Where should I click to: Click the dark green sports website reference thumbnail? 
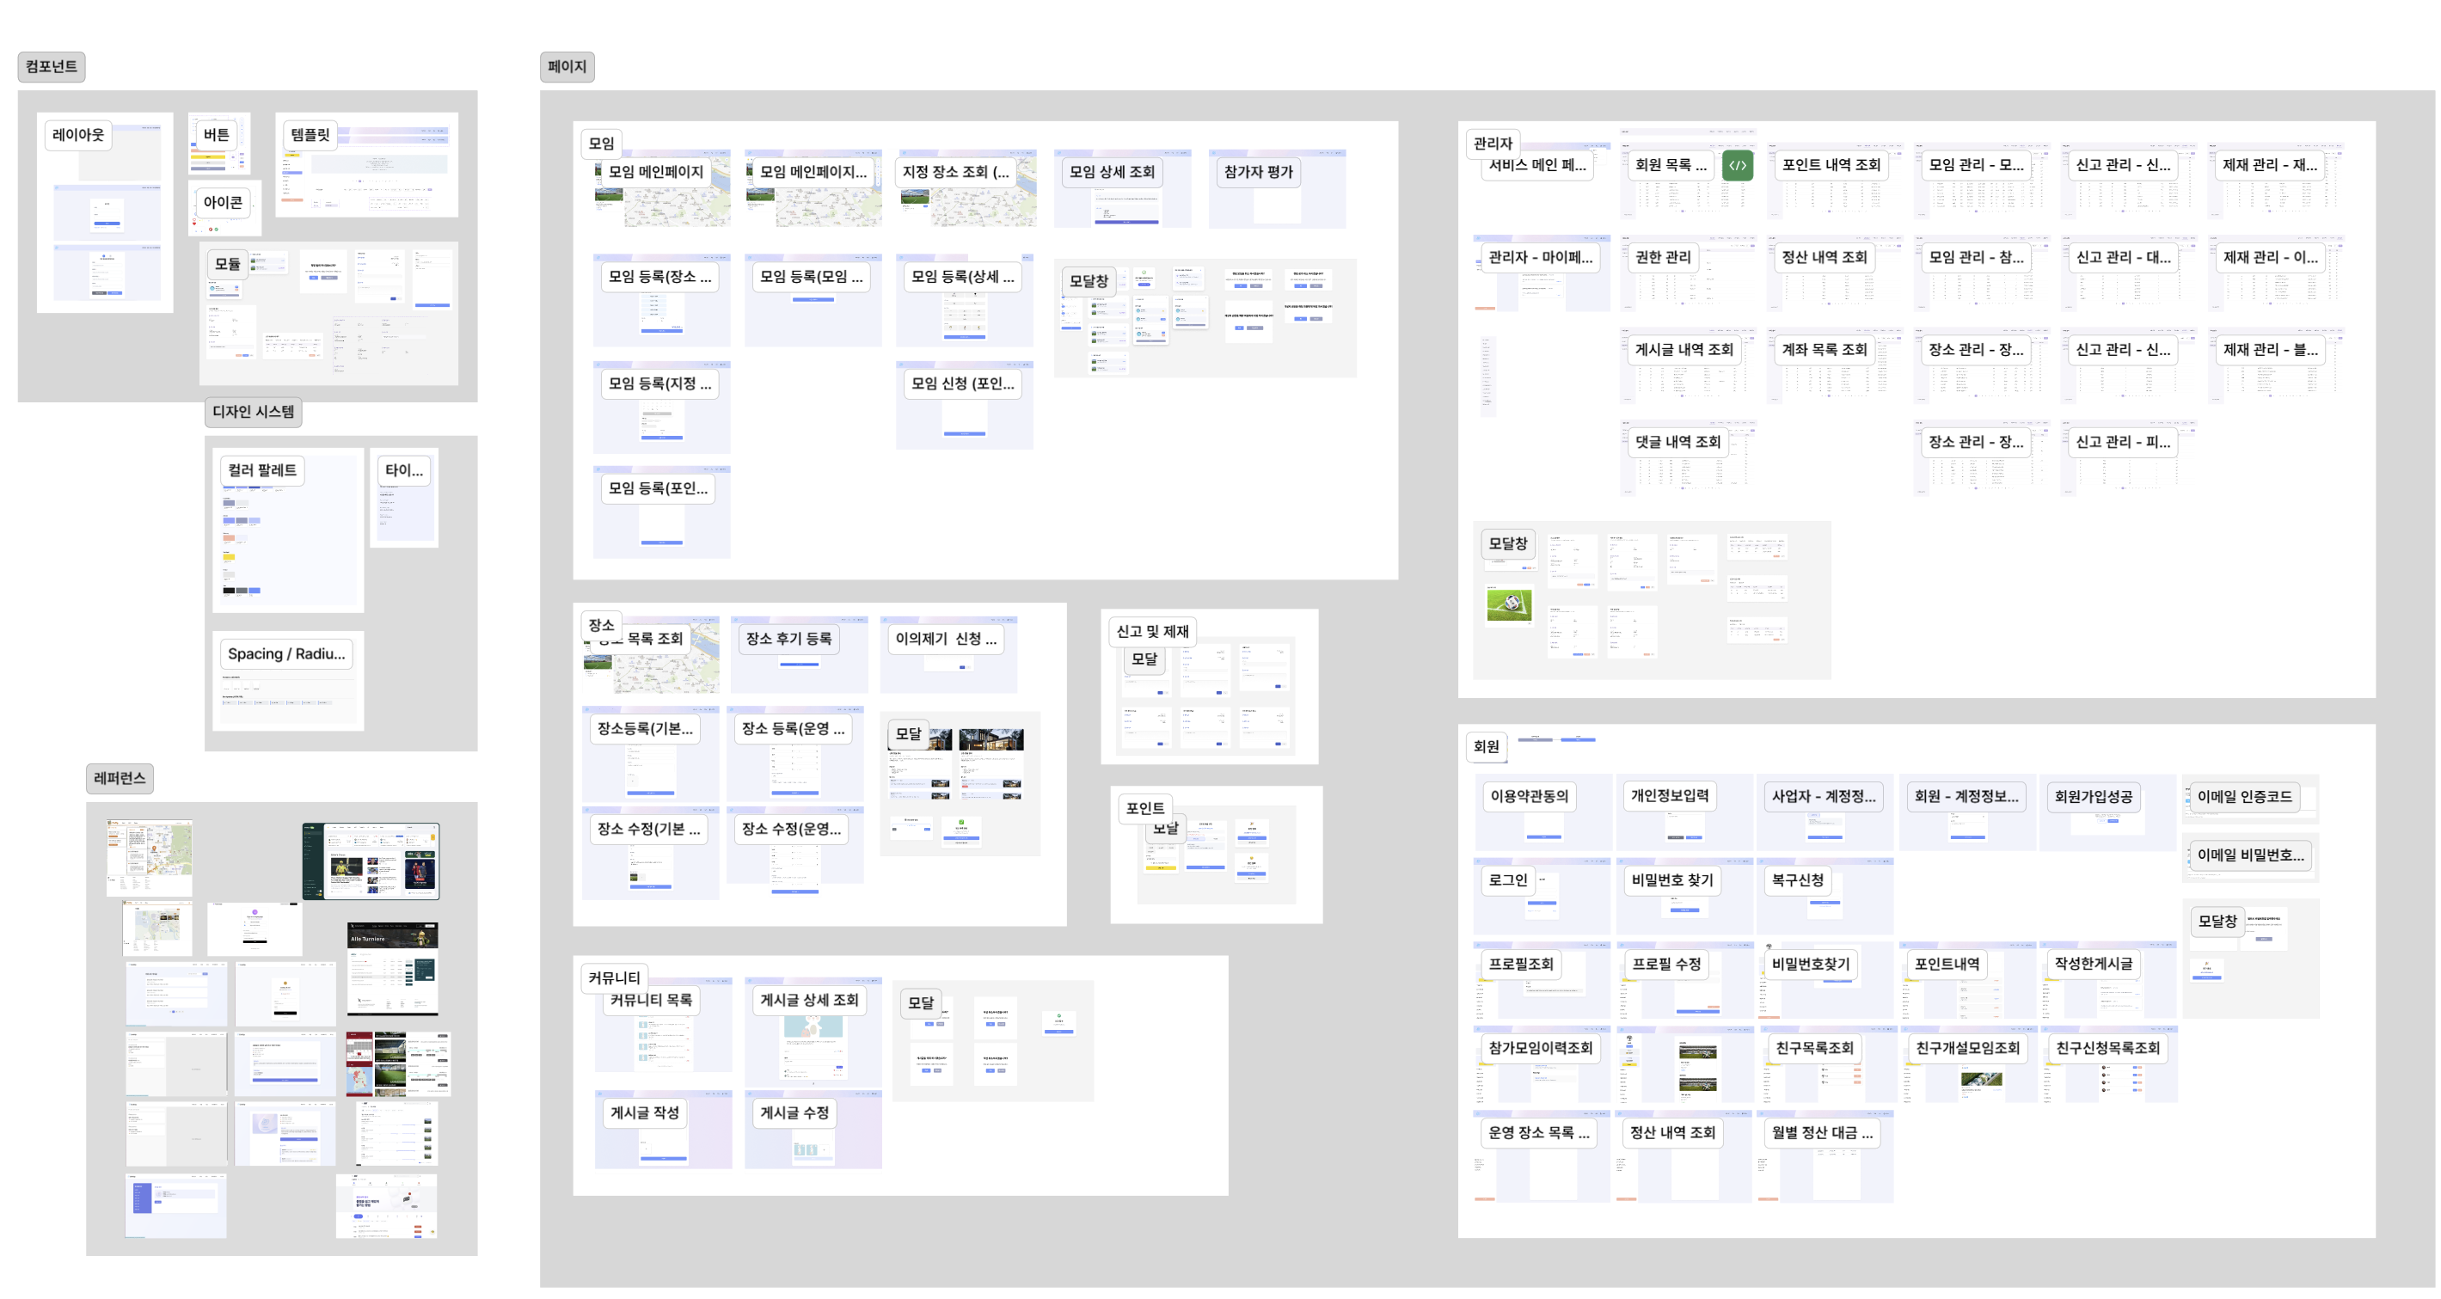371,861
